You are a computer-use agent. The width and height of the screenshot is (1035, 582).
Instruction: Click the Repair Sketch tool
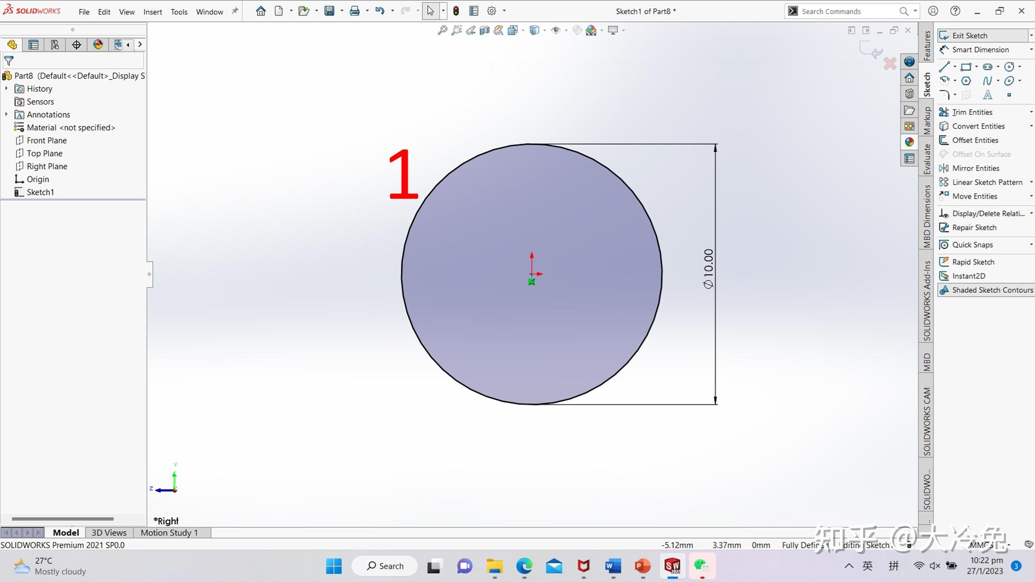click(973, 227)
